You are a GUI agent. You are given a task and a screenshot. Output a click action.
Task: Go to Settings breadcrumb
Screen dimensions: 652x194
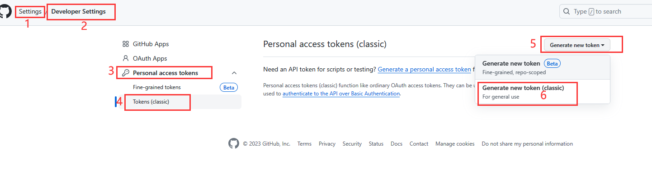coord(30,11)
